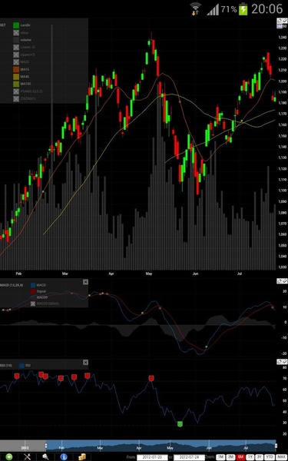This screenshot has width=288, height=461.
Task: Enable the Upper(+2) band series
Action: click(16, 55)
